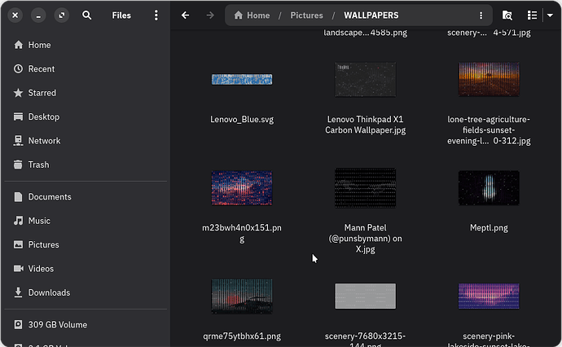
Task: Click file name scenery-pink-
Action: [489, 339]
